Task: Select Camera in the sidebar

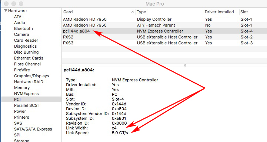Action: tap(21, 34)
